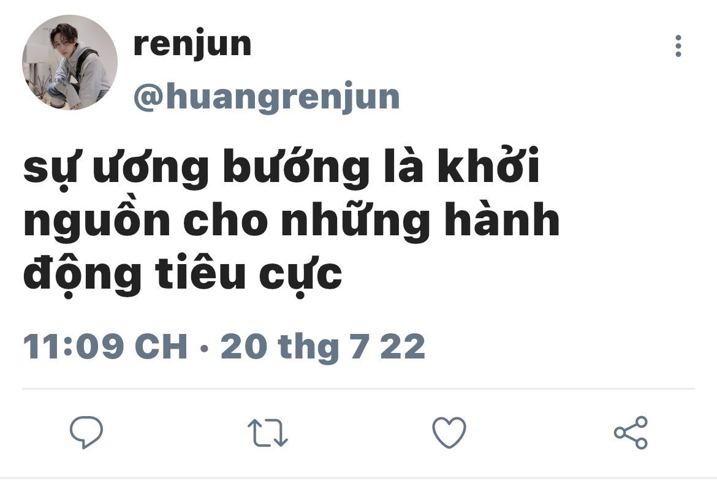The width and height of the screenshot is (717, 489).
Task: Click the 11:09 CH timestamp
Action: 105,346
